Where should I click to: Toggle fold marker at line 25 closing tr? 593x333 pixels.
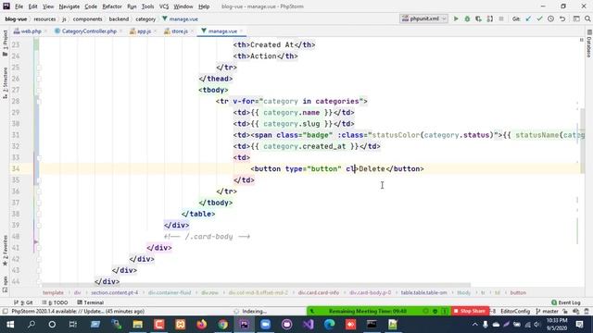(x=39, y=68)
